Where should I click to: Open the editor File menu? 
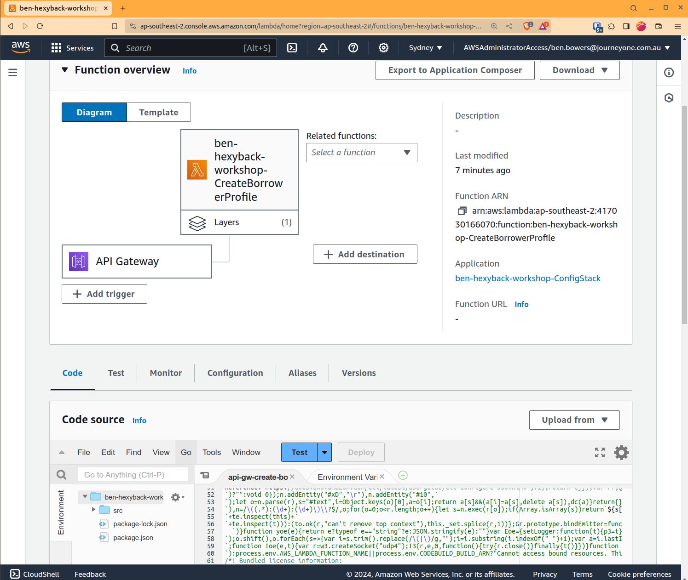pos(84,453)
